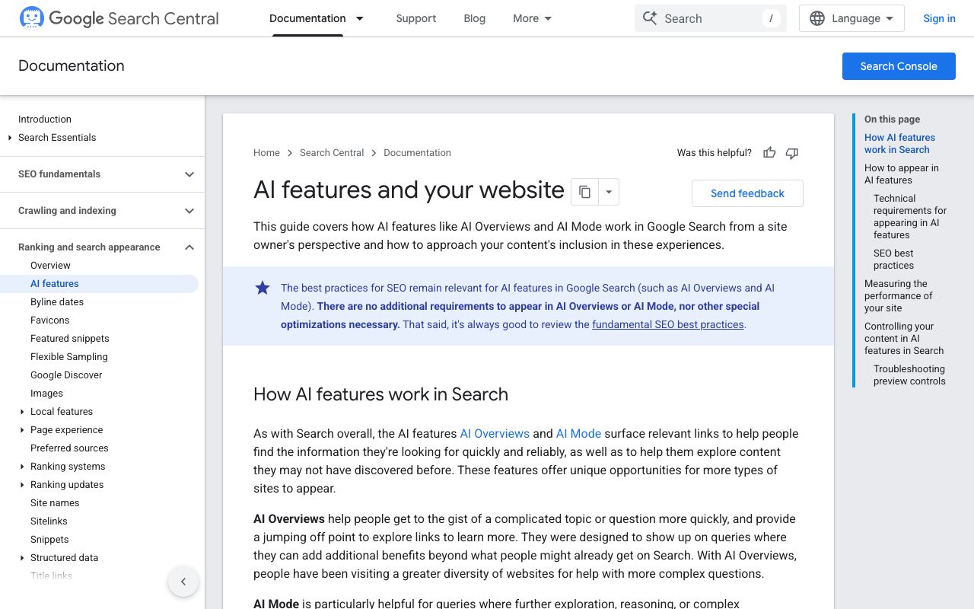Open Introduction in the sidebar
Screen dimensions: 974x609
coord(45,120)
